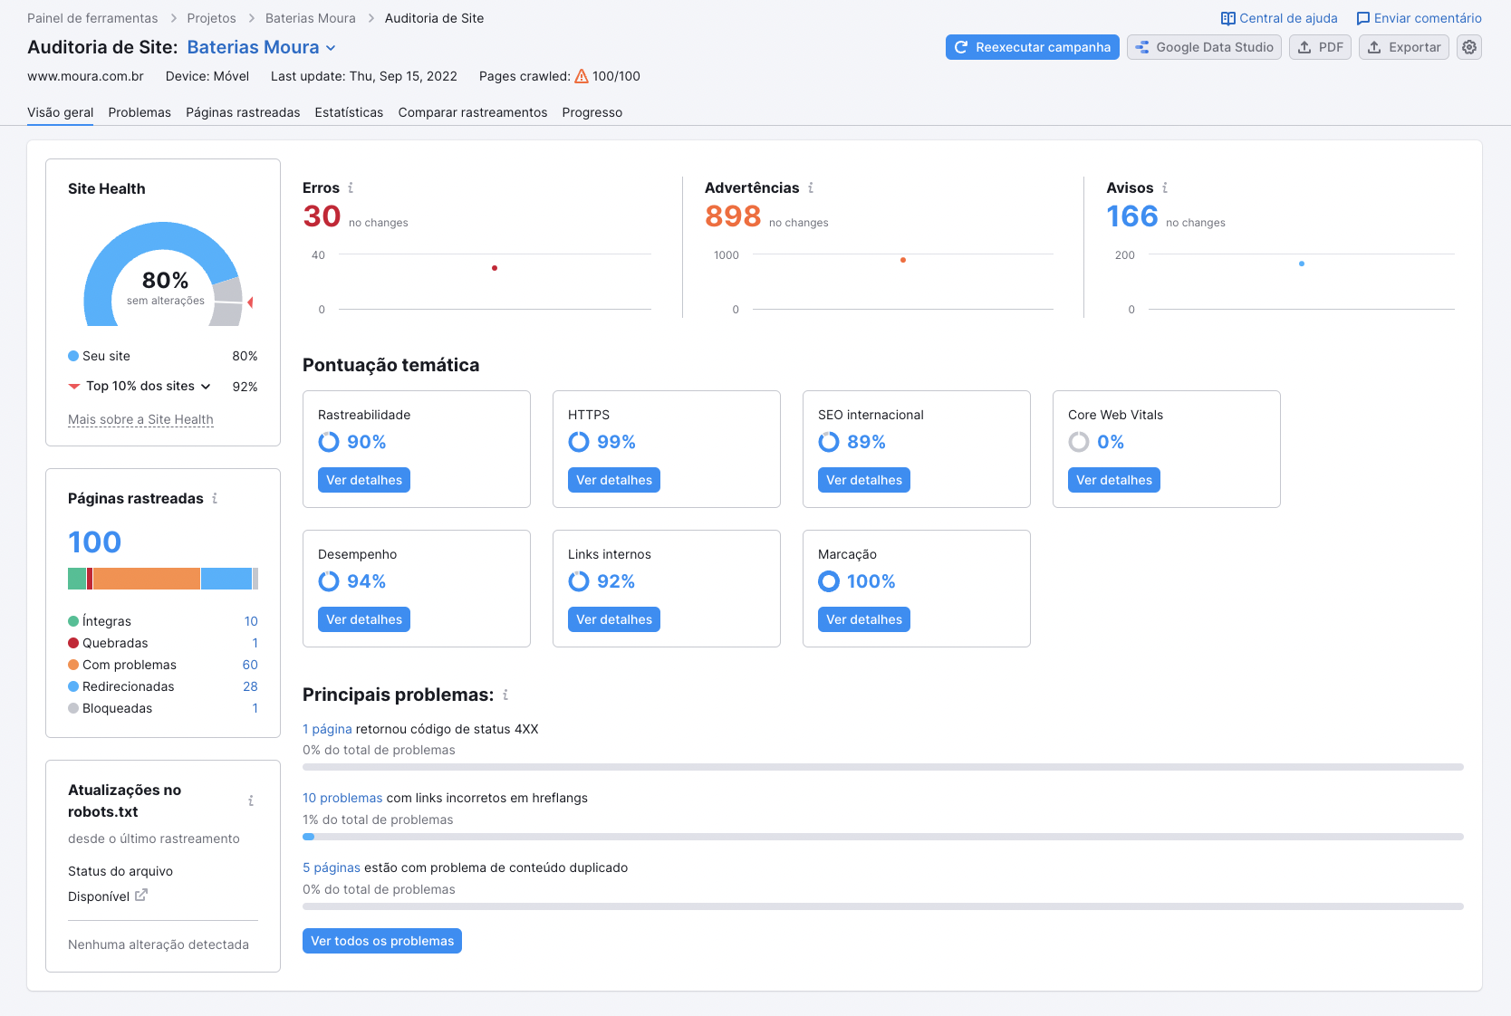
Task: View details for SEO internacional
Action: 864,480
